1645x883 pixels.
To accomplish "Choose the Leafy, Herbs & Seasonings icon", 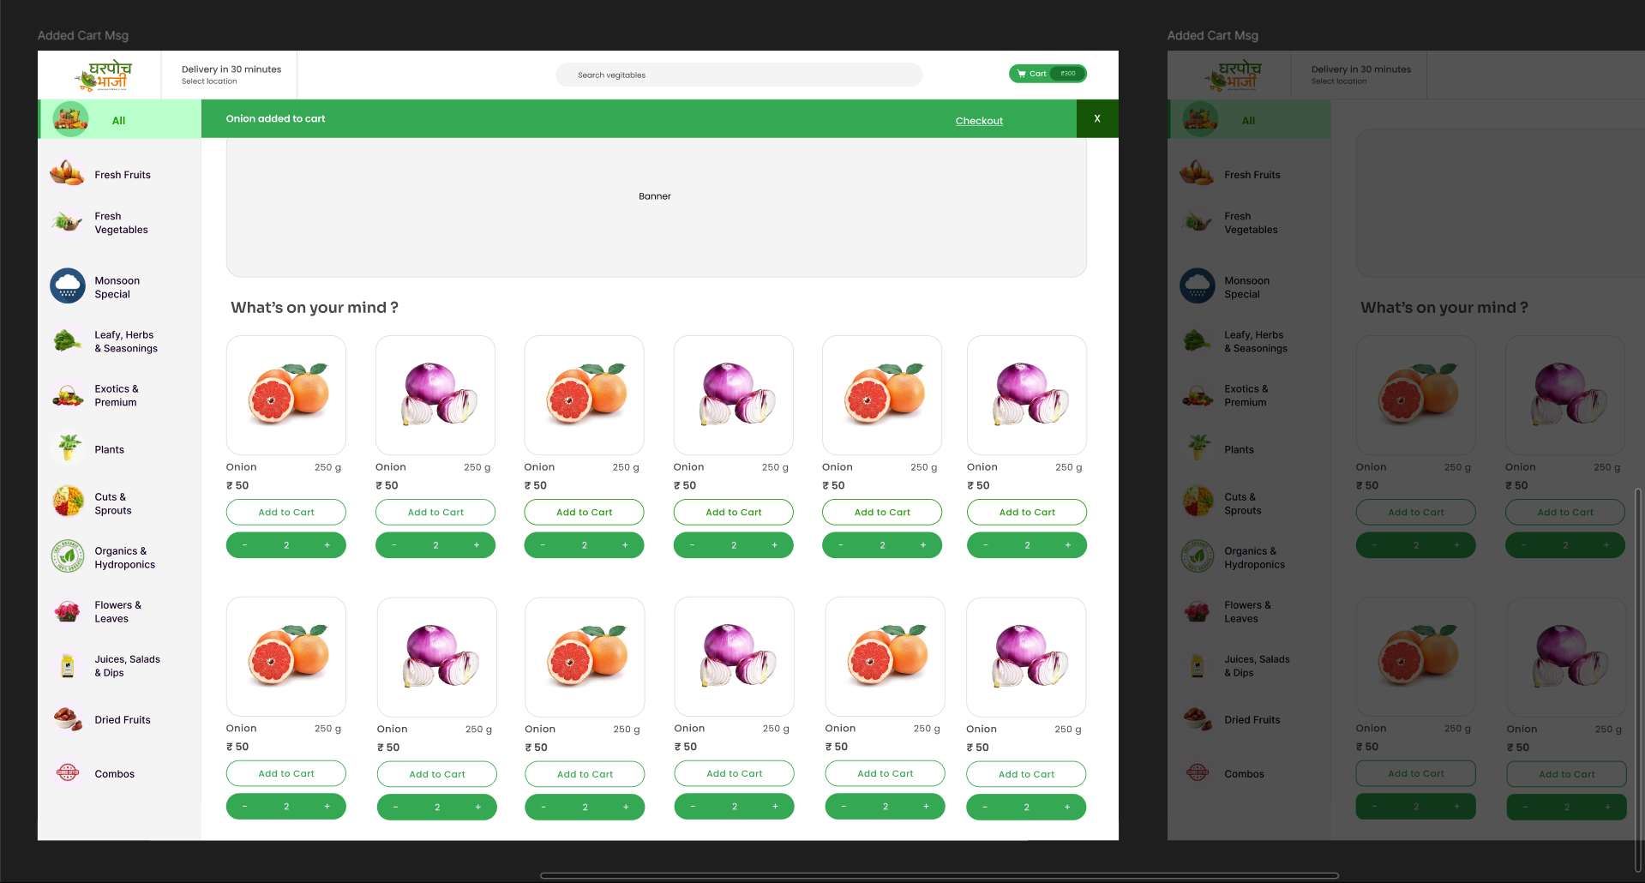I will point(68,341).
